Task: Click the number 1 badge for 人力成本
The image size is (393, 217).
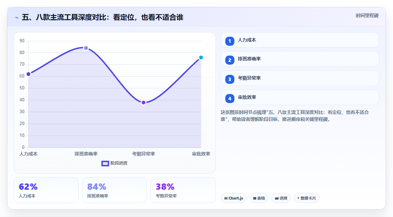Action: (229, 41)
